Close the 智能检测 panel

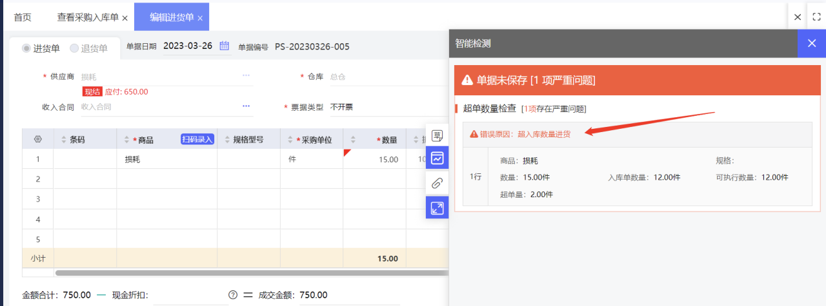(x=812, y=44)
